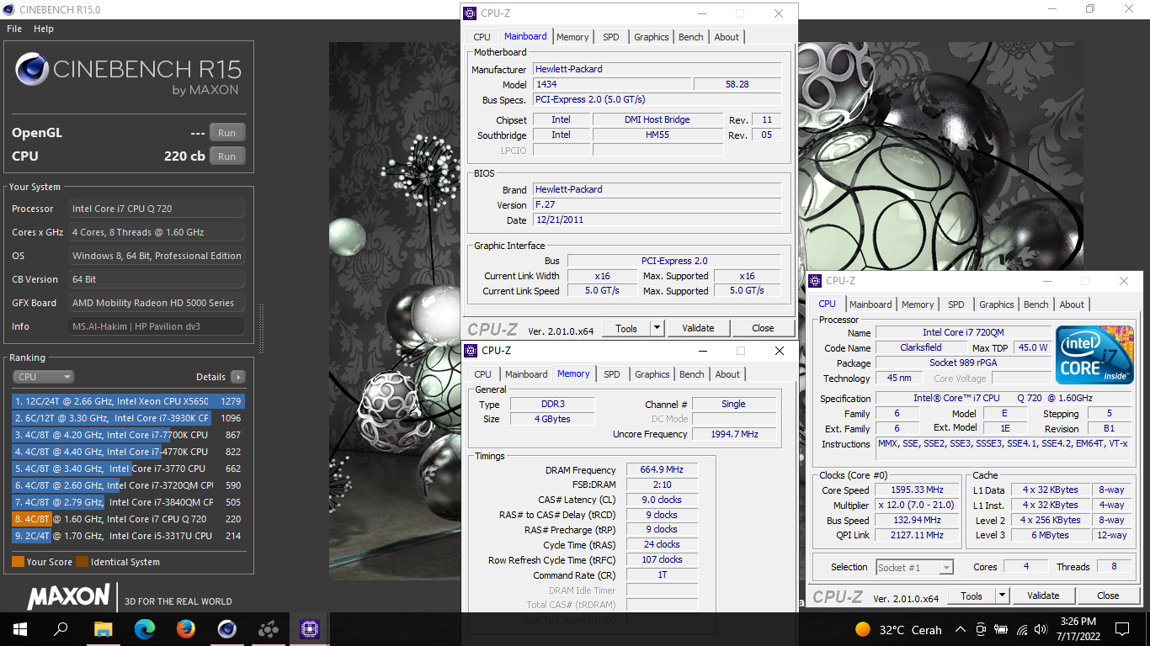Run the OpenGL benchmark

point(227,133)
